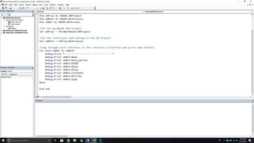254x143 pixels.
Task: Switch to the Categorized properties tab
Action: (x=13, y=74)
